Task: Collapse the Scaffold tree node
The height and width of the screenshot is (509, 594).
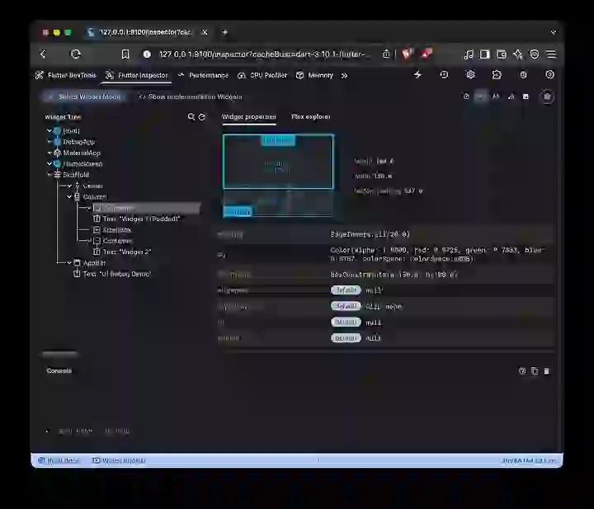Action: (49, 175)
